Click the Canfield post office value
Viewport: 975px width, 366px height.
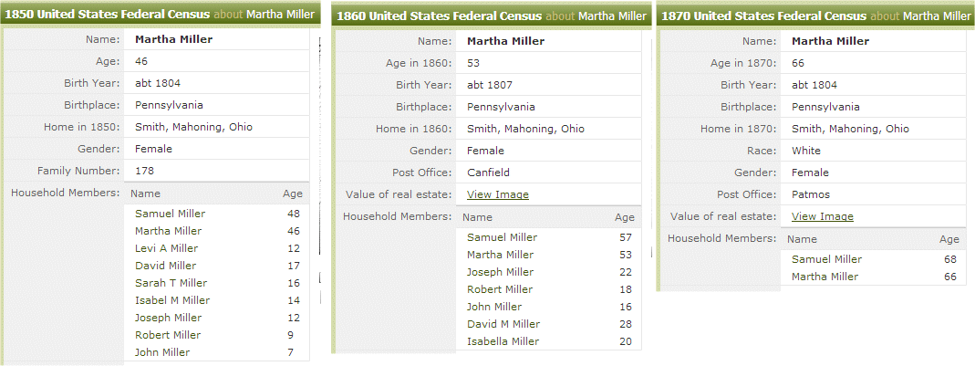click(x=488, y=173)
